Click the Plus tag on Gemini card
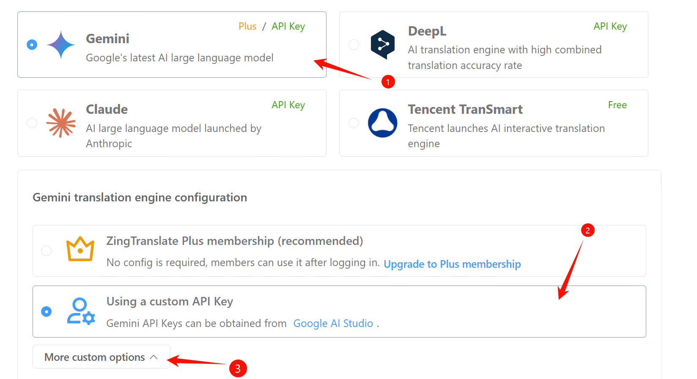Viewport: 697px width, 379px height. pyautogui.click(x=247, y=26)
